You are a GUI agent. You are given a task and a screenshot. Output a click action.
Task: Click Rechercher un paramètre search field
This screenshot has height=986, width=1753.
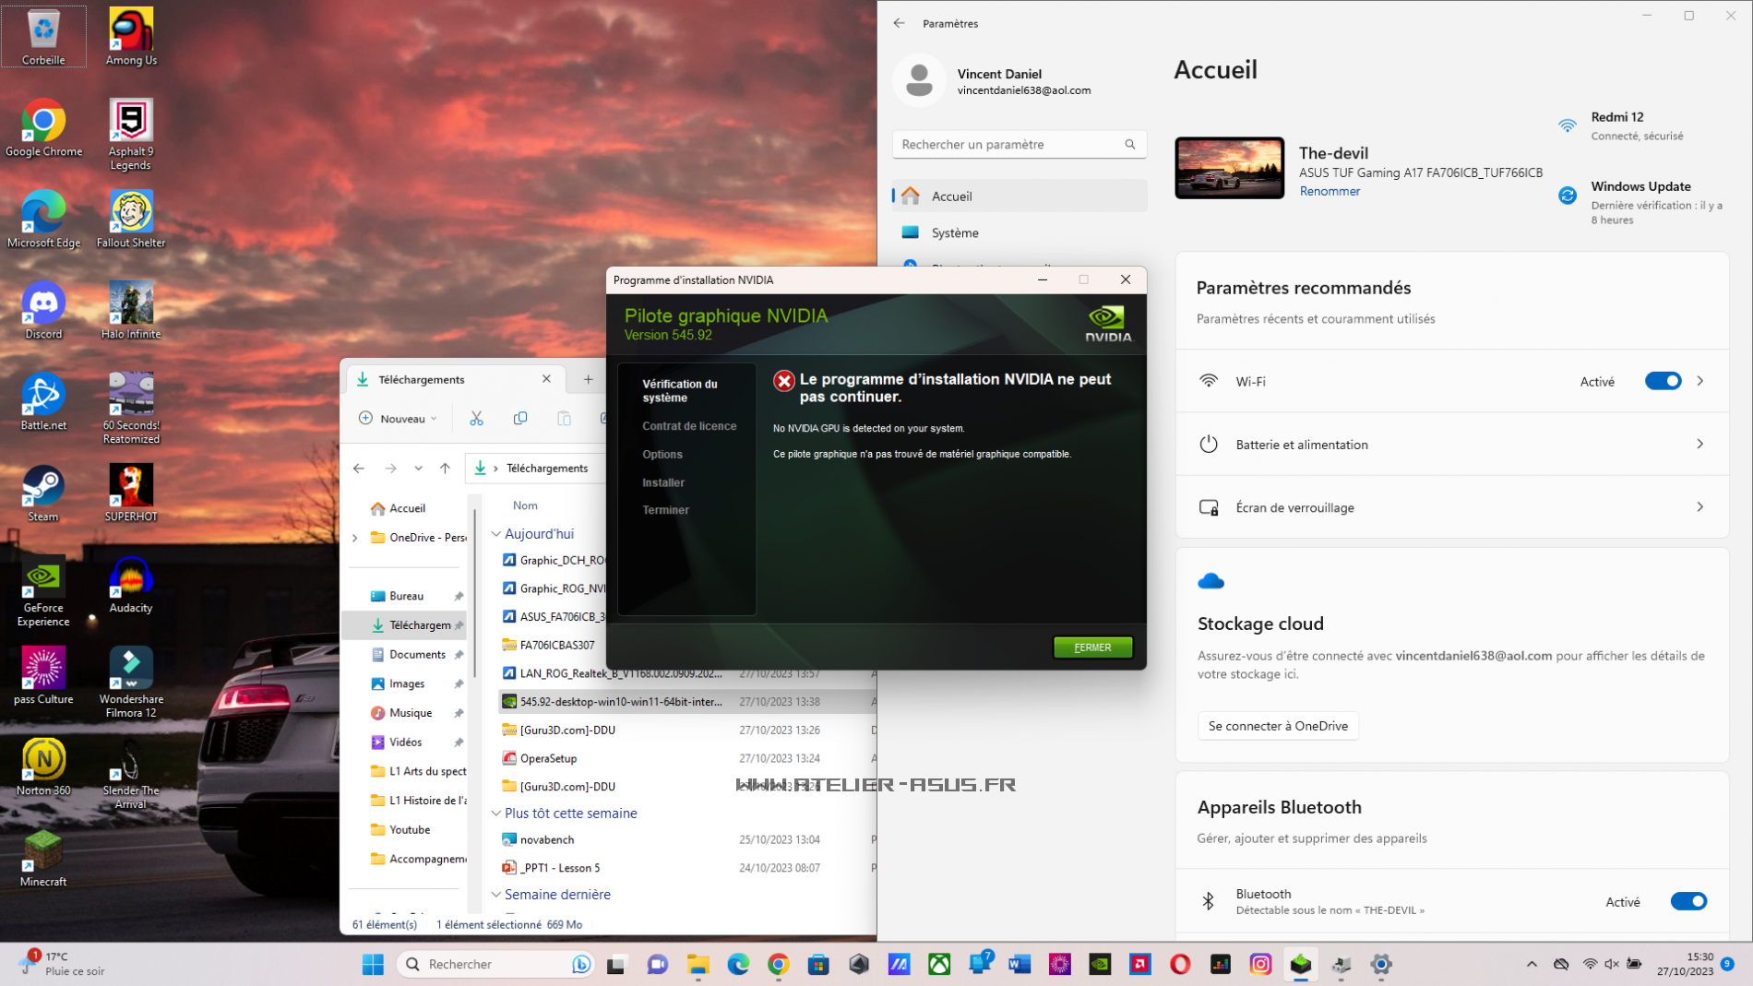(1020, 144)
